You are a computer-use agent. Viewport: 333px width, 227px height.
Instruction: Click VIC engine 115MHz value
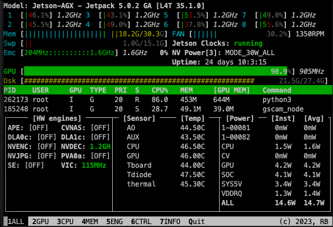pos(94,165)
